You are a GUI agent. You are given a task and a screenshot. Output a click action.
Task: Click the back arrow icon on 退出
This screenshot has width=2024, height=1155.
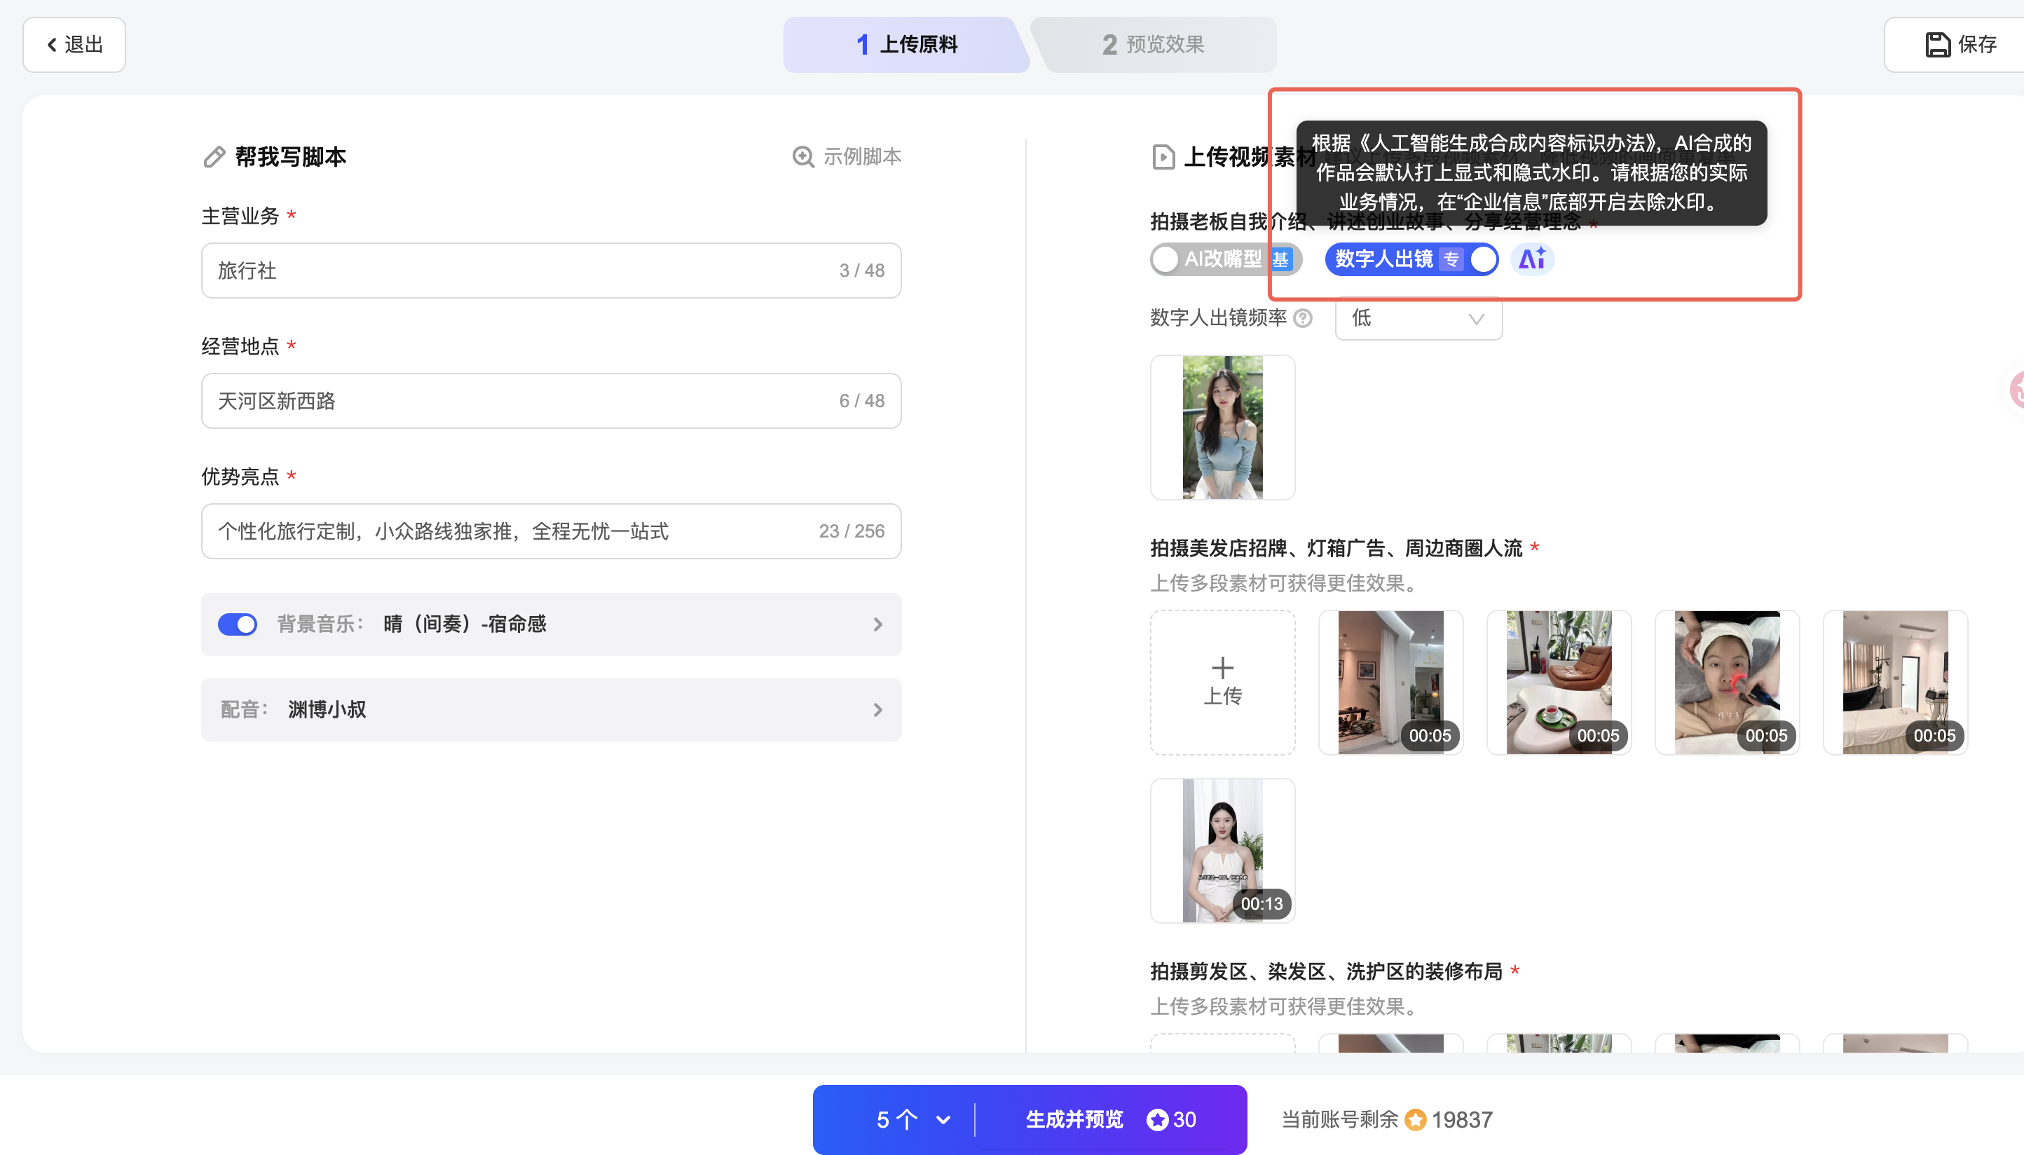tap(53, 44)
